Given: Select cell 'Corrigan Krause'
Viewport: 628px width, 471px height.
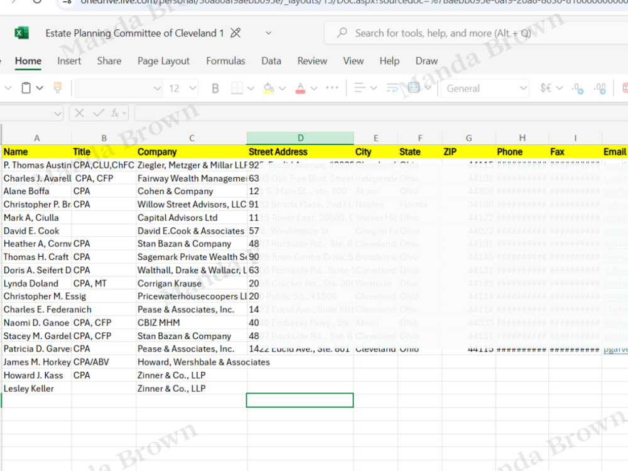Looking at the screenshot, I should click(x=192, y=284).
